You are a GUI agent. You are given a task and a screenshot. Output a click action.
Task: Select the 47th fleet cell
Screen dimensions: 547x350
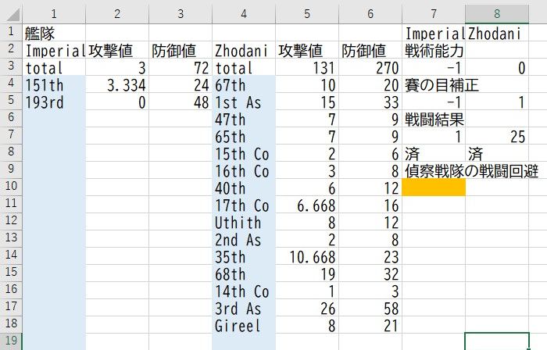pyautogui.click(x=244, y=119)
